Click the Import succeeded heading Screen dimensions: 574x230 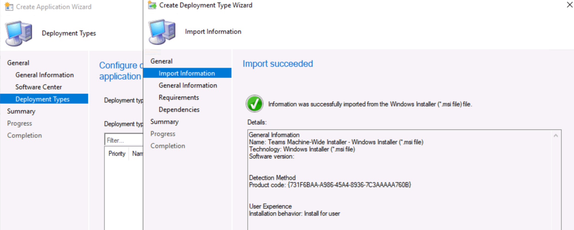(x=278, y=64)
